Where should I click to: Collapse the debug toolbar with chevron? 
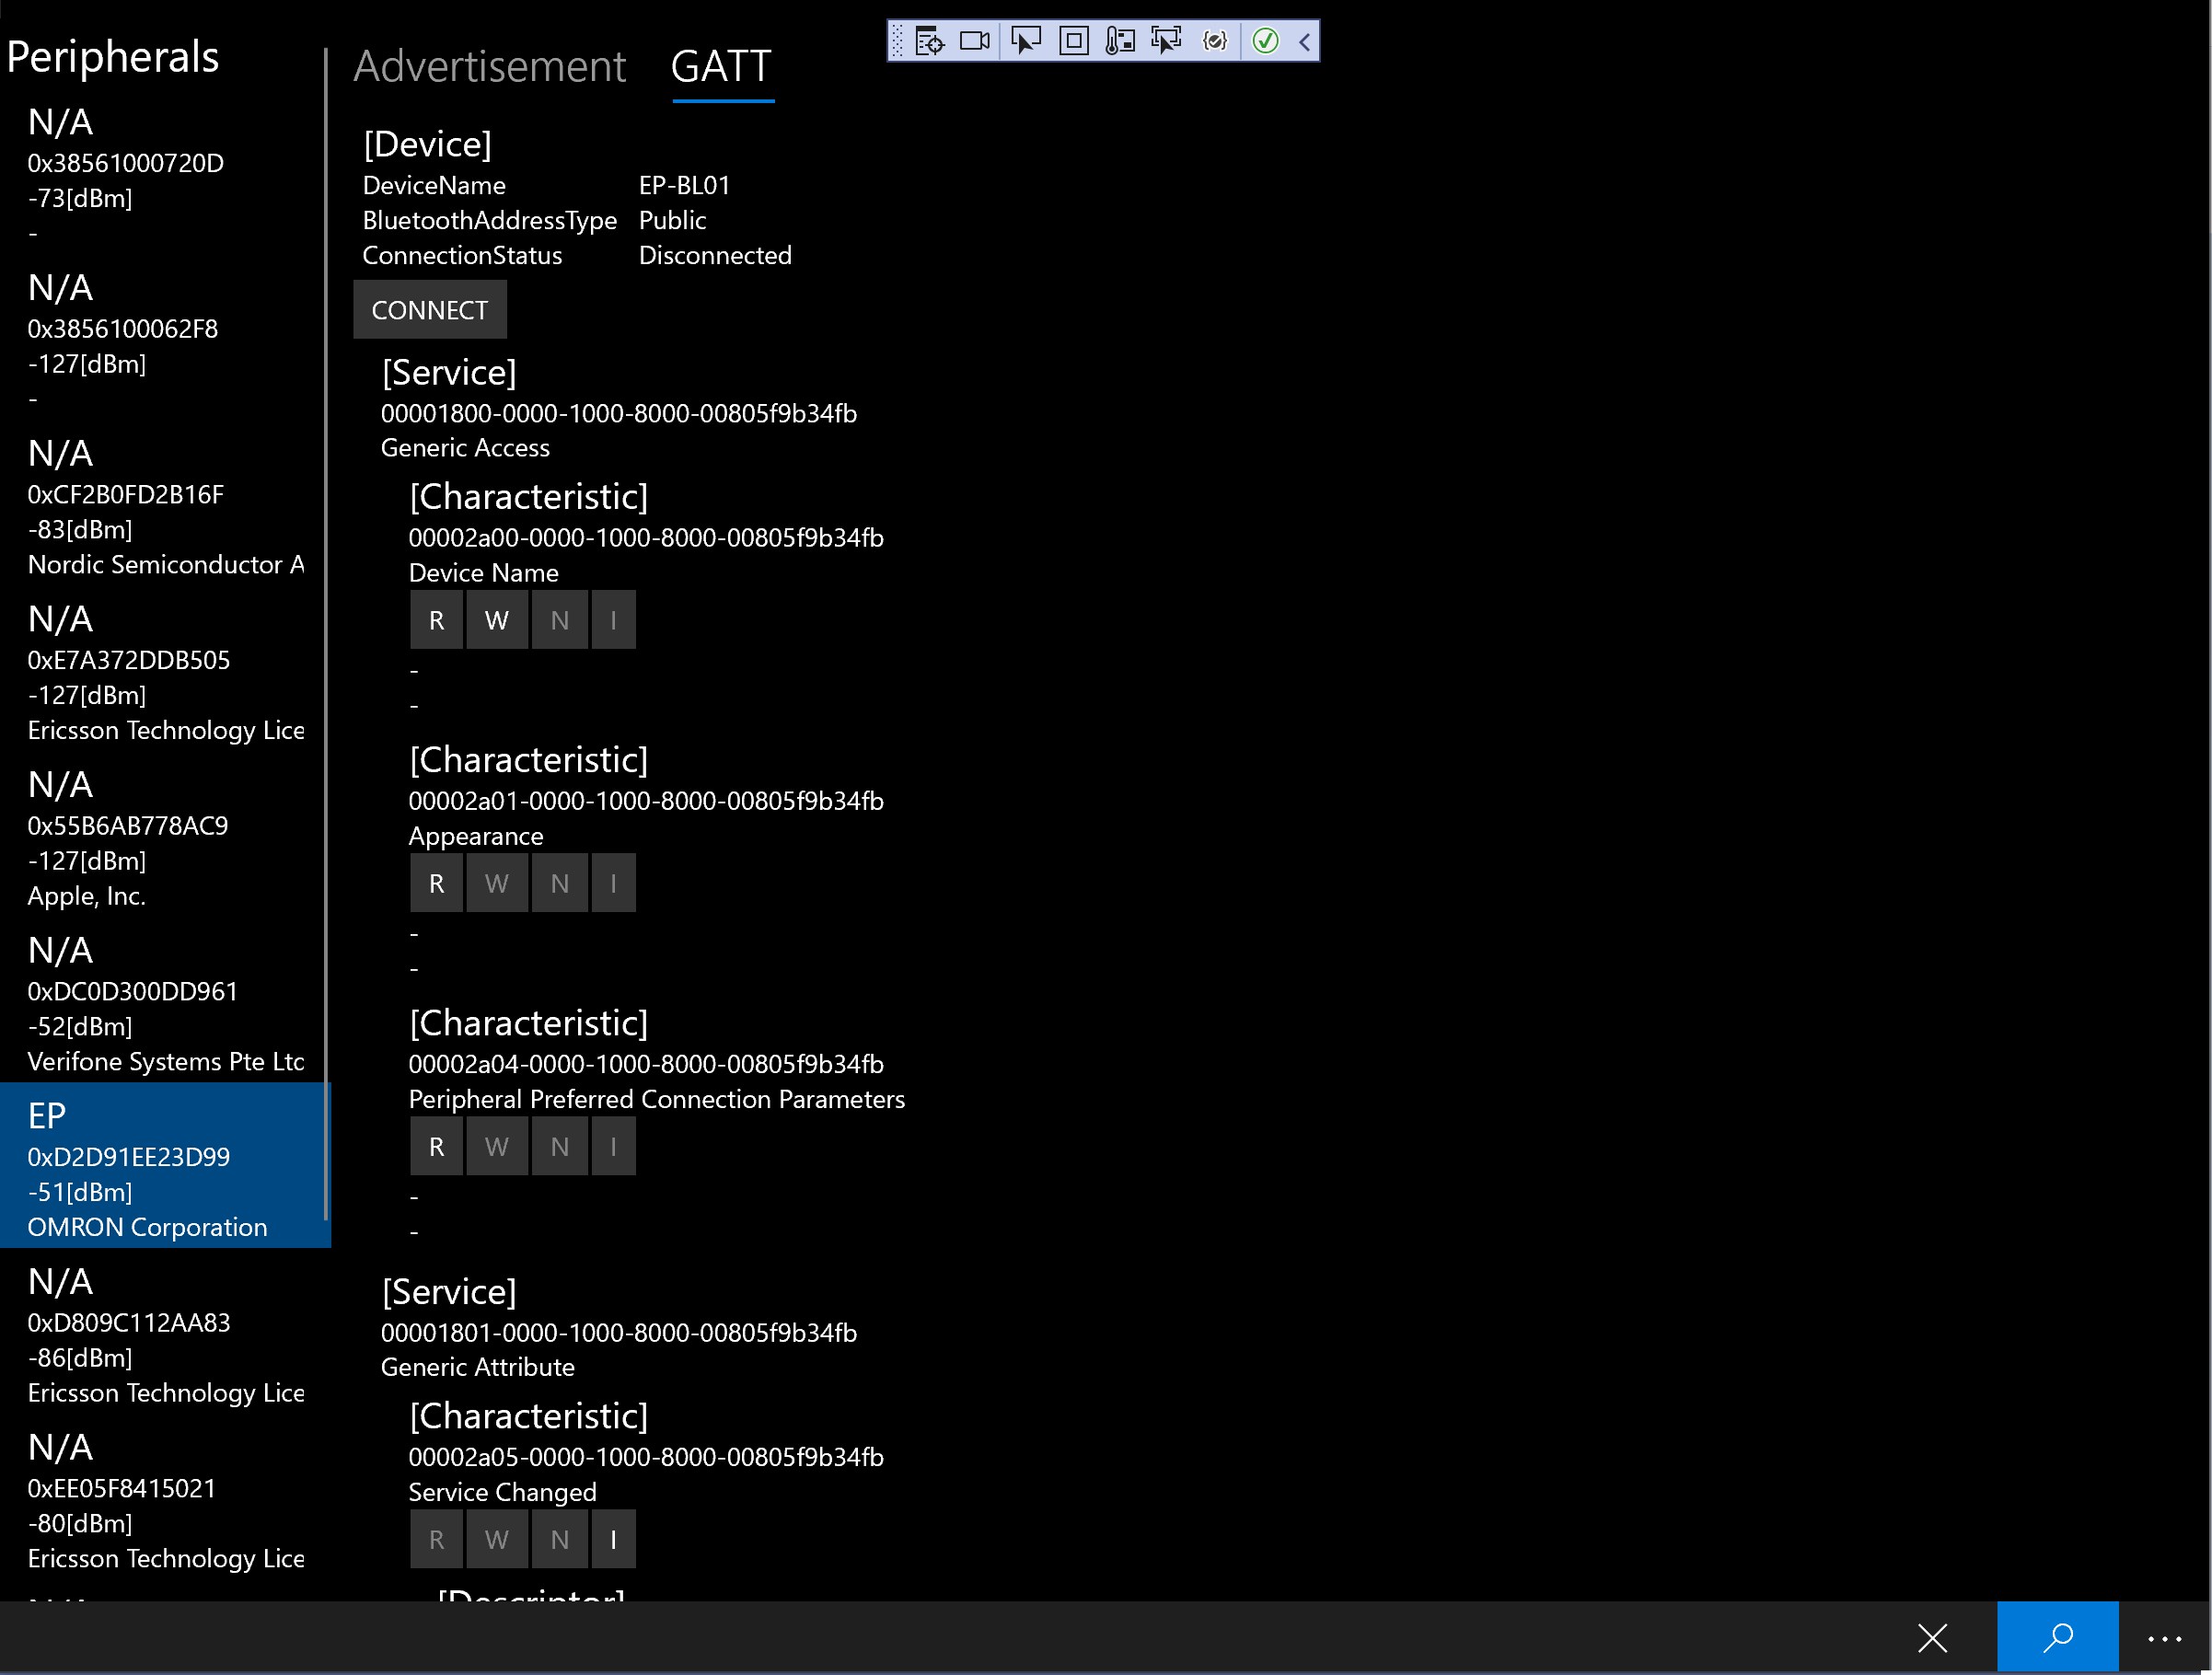pos(1304,41)
